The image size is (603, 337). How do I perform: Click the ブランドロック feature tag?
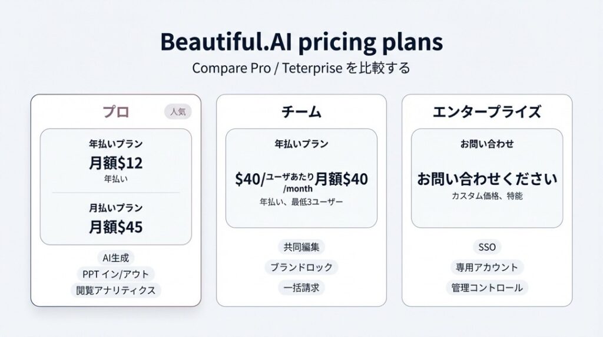click(301, 267)
